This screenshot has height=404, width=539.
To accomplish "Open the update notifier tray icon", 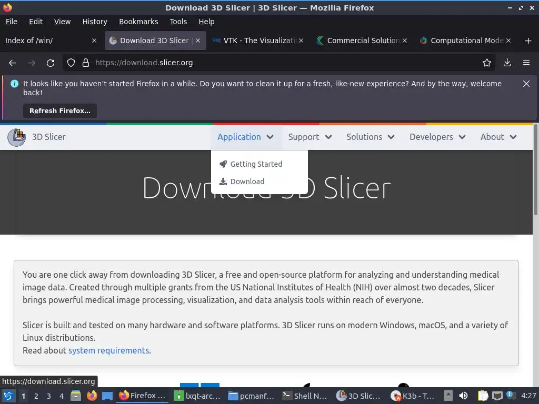I will point(511,395).
